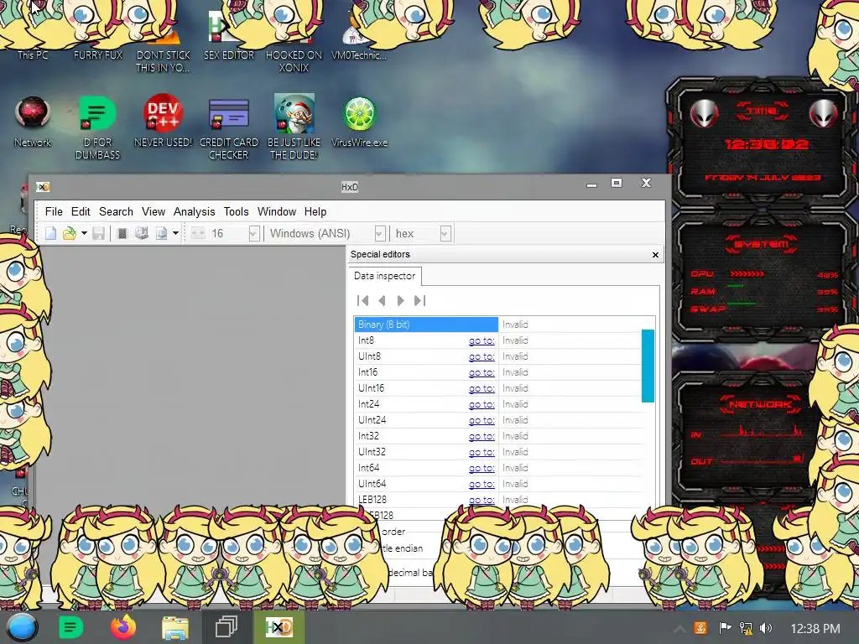Select the Binary (8 bit) row
The width and height of the screenshot is (859, 644).
pos(426,325)
